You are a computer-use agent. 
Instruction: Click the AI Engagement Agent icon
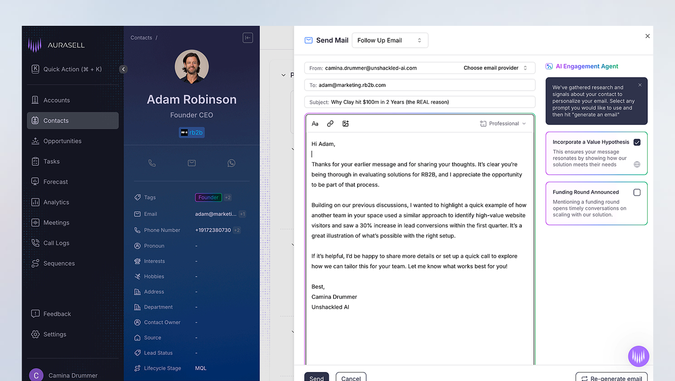coord(549,66)
